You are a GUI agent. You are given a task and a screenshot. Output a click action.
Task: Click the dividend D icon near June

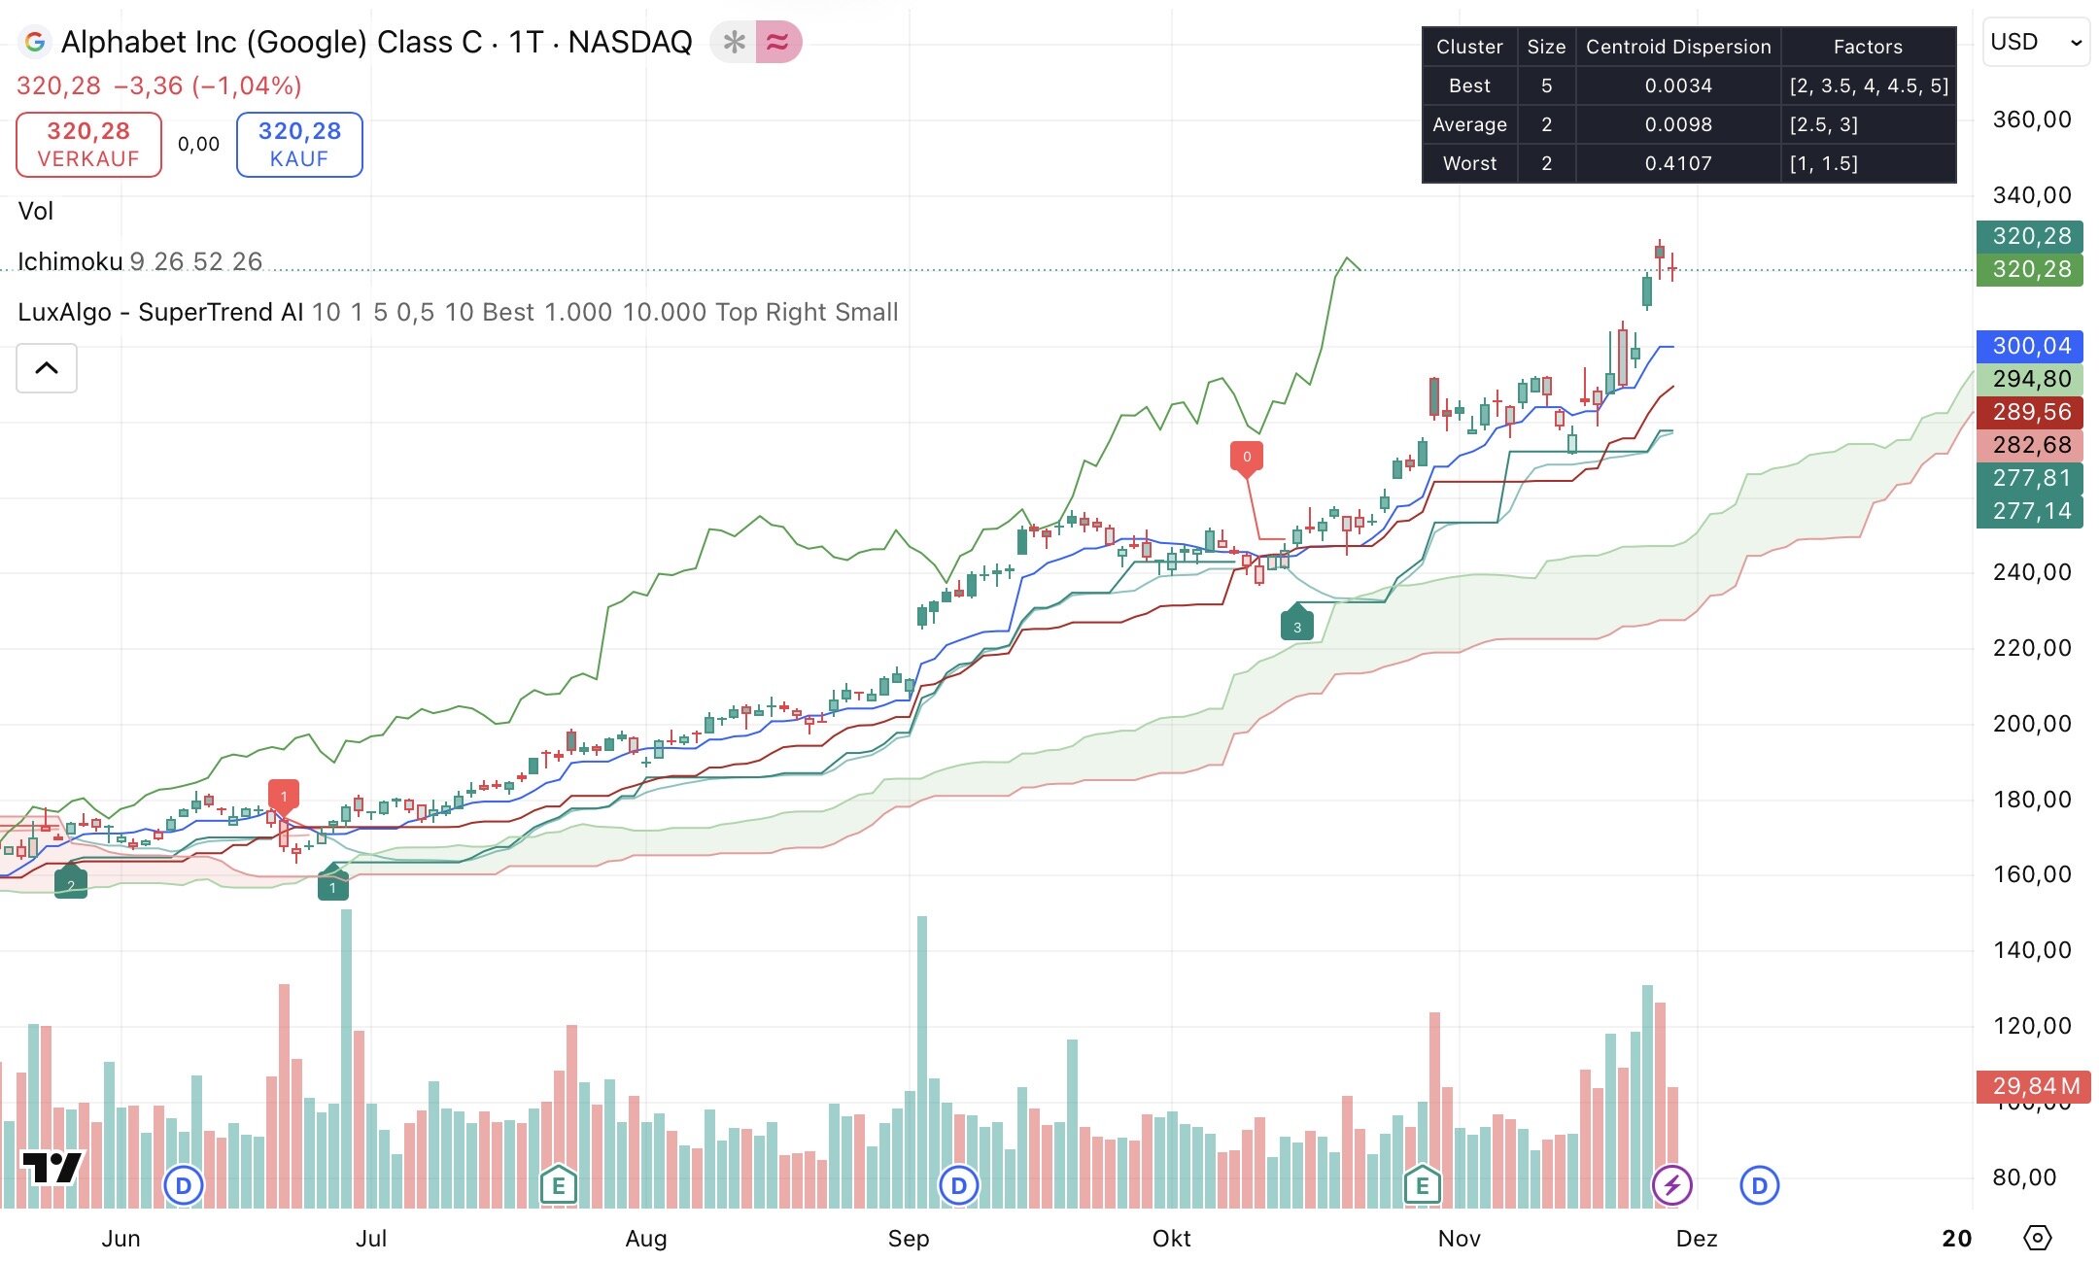[x=184, y=1185]
